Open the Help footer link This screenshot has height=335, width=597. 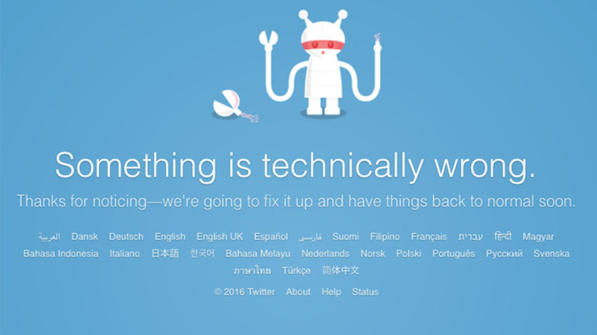(331, 292)
